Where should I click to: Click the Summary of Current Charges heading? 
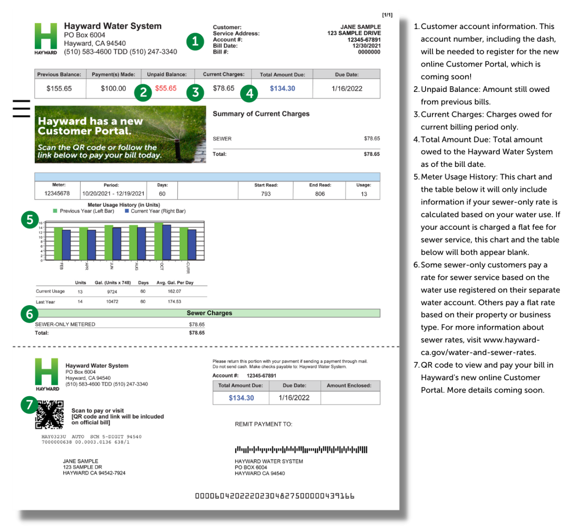[x=261, y=114]
